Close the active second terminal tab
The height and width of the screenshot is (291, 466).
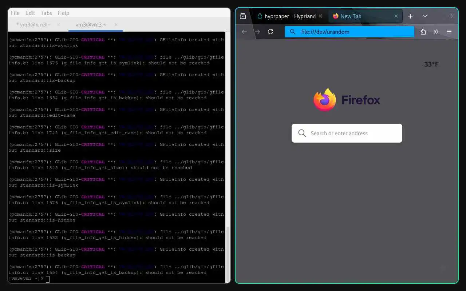pyautogui.click(x=116, y=25)
